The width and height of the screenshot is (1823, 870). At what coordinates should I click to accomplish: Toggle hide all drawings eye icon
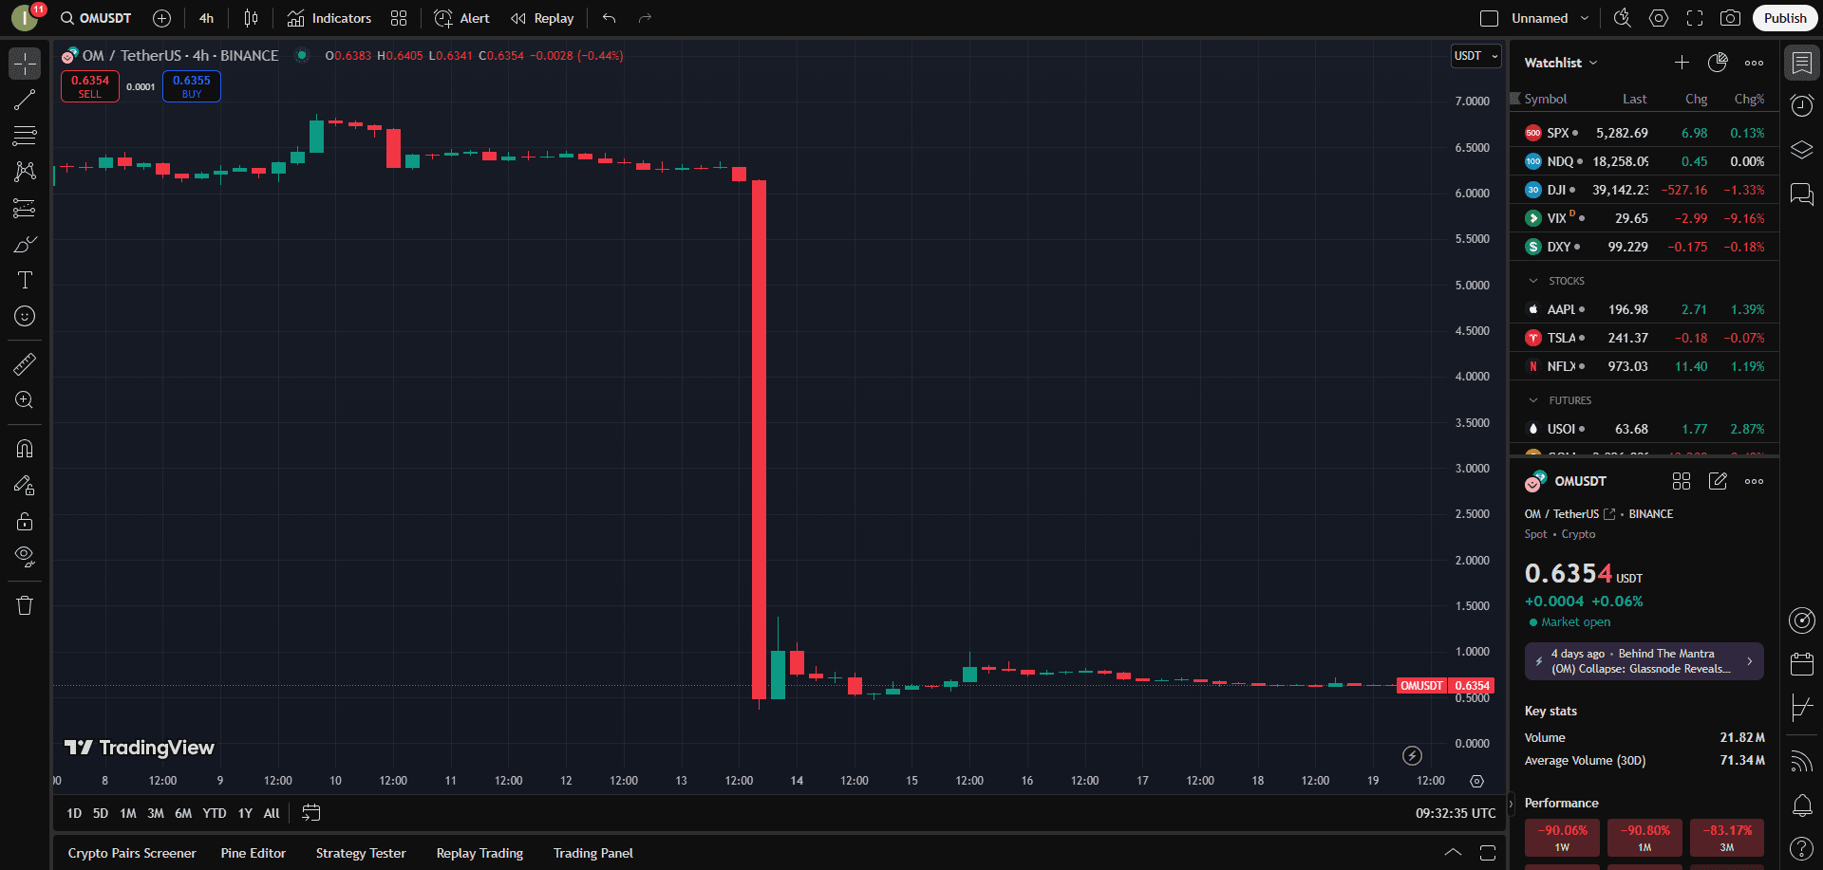point(25,557)
